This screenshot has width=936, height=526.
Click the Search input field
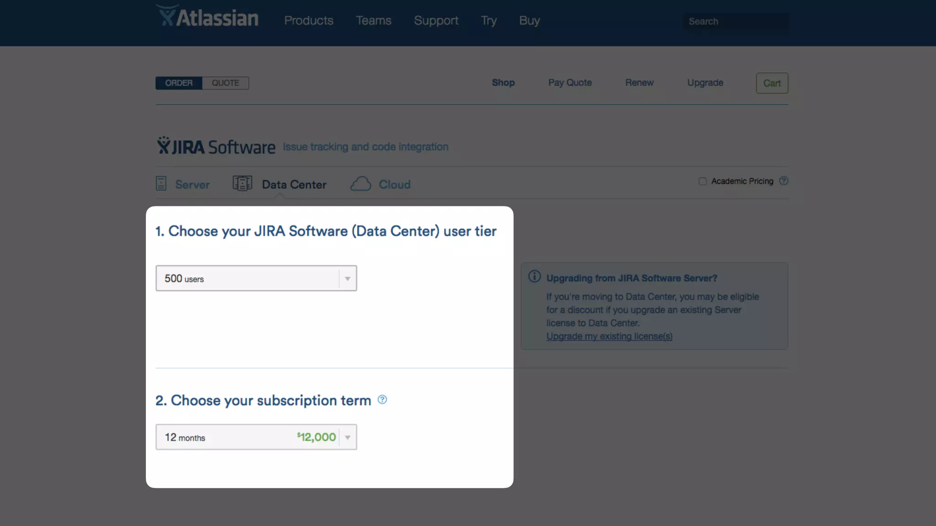(x=735, y=21)
